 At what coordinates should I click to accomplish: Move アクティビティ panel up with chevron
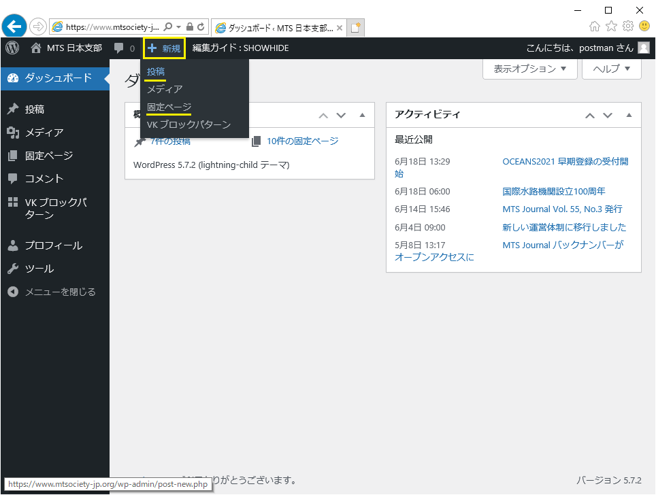point(590,115)
